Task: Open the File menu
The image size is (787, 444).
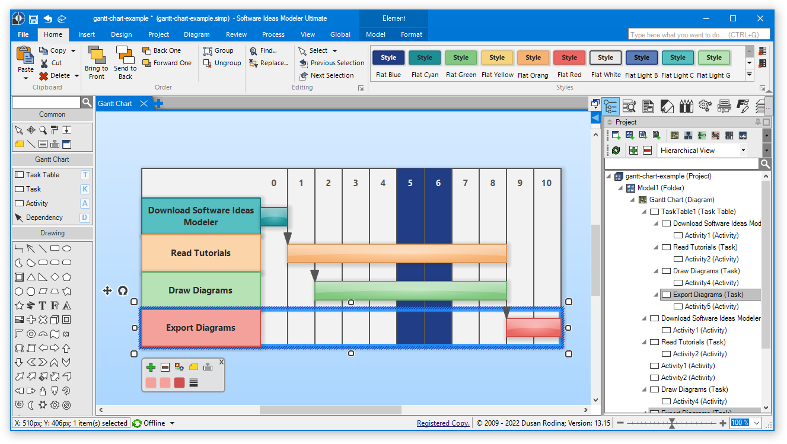Action: (23, 34)
